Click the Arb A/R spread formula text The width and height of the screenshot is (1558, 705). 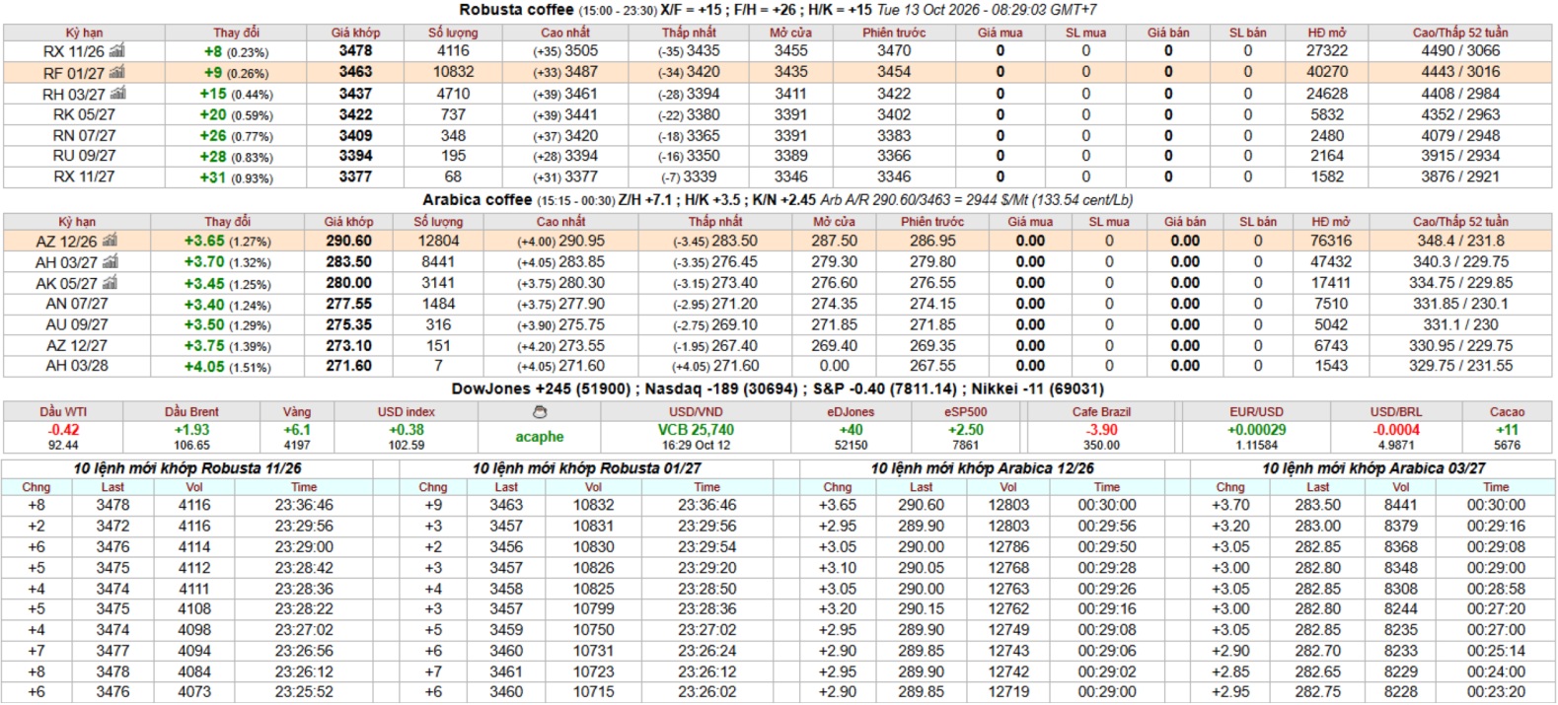pyautogui.click(x=976, y=200)
